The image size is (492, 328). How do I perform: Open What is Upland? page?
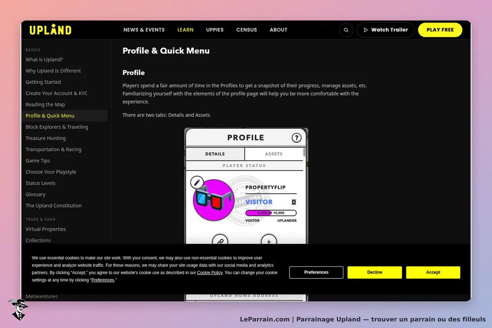pyautogui.click(x=44, y=59)
